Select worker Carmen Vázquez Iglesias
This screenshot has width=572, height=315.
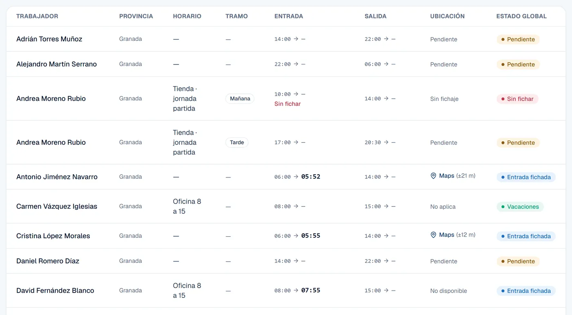pos(57,206)
